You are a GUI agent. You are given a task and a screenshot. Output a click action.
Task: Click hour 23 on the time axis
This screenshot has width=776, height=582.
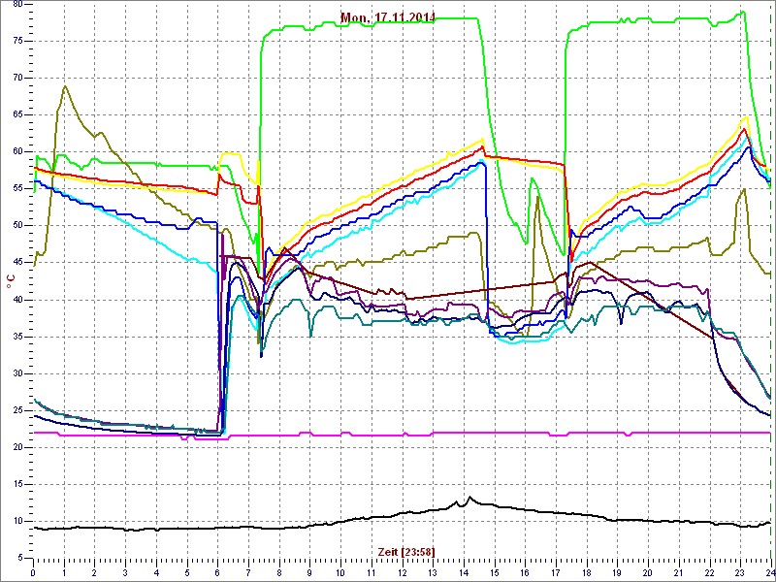tap(740, 572)
